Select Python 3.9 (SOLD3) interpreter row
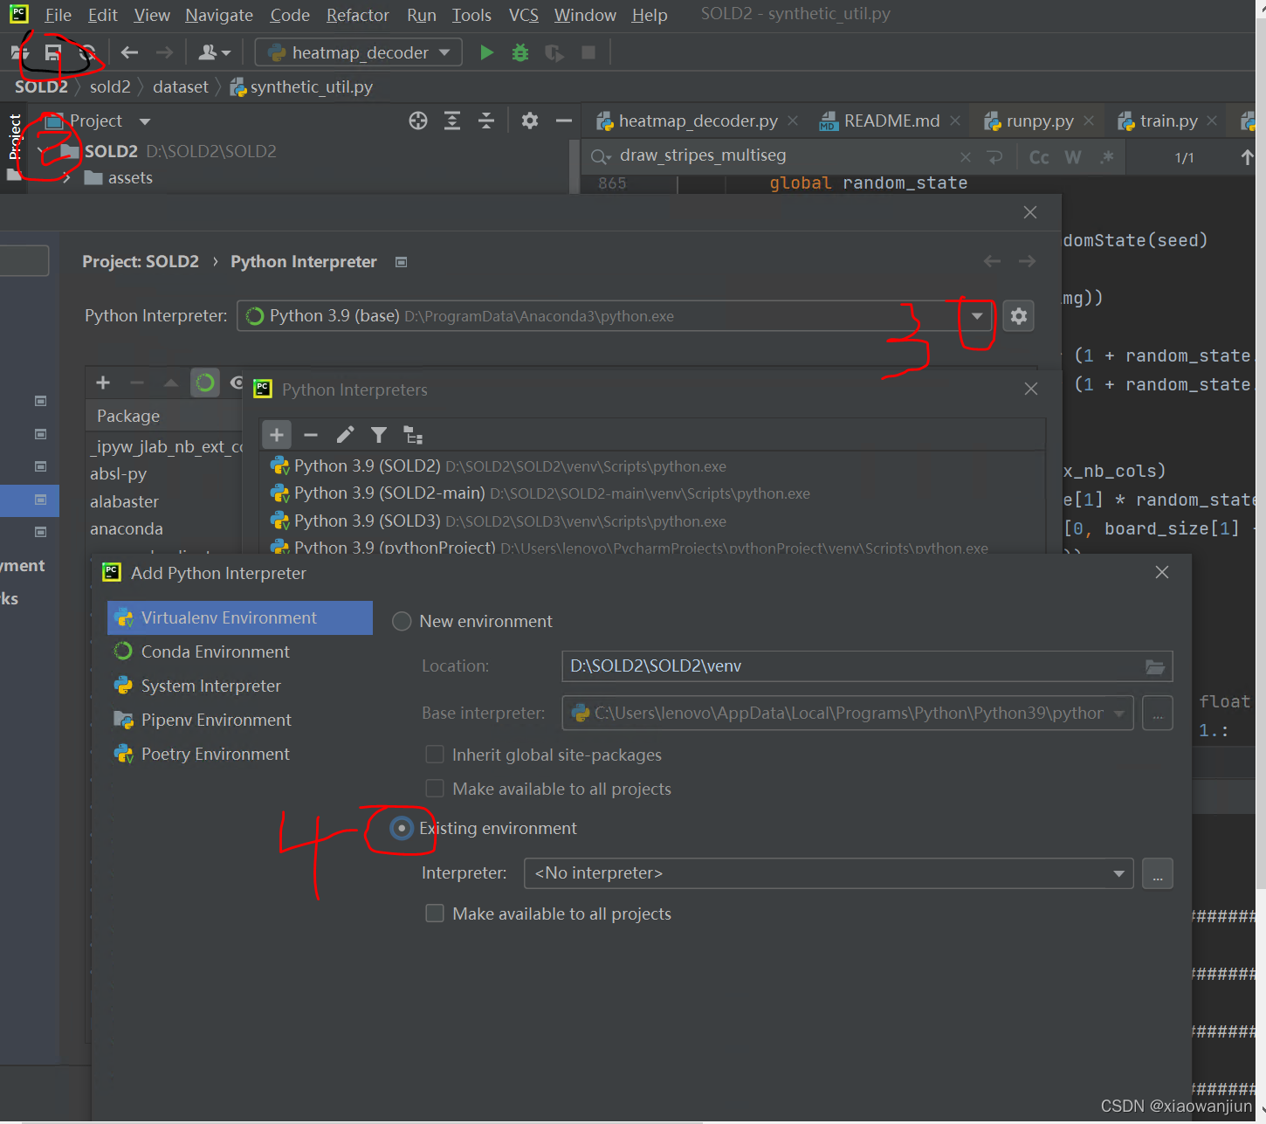Viewport: 1266px width, 1124px height. 652,521
